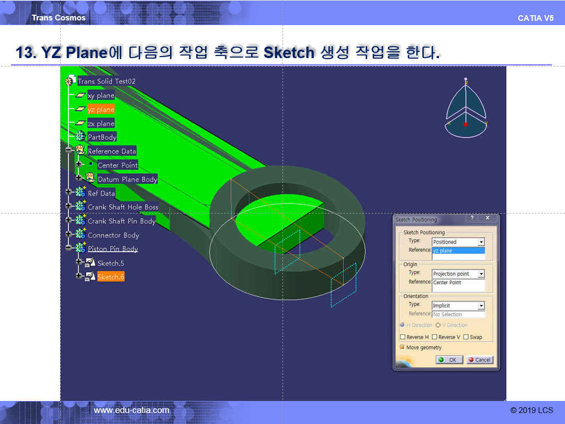
Task: Tick the Swap checkbox
Action: (466, 337)
